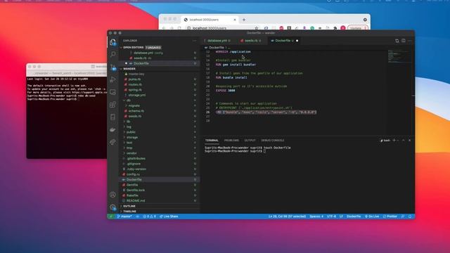The image size is (450, 253).
Task: Close the terminal panel with X icon
Action: point(409,141)
